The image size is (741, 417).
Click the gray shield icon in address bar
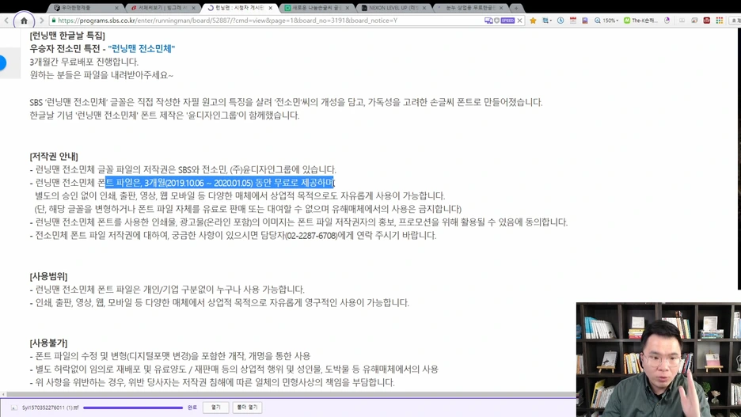(496, 21)
